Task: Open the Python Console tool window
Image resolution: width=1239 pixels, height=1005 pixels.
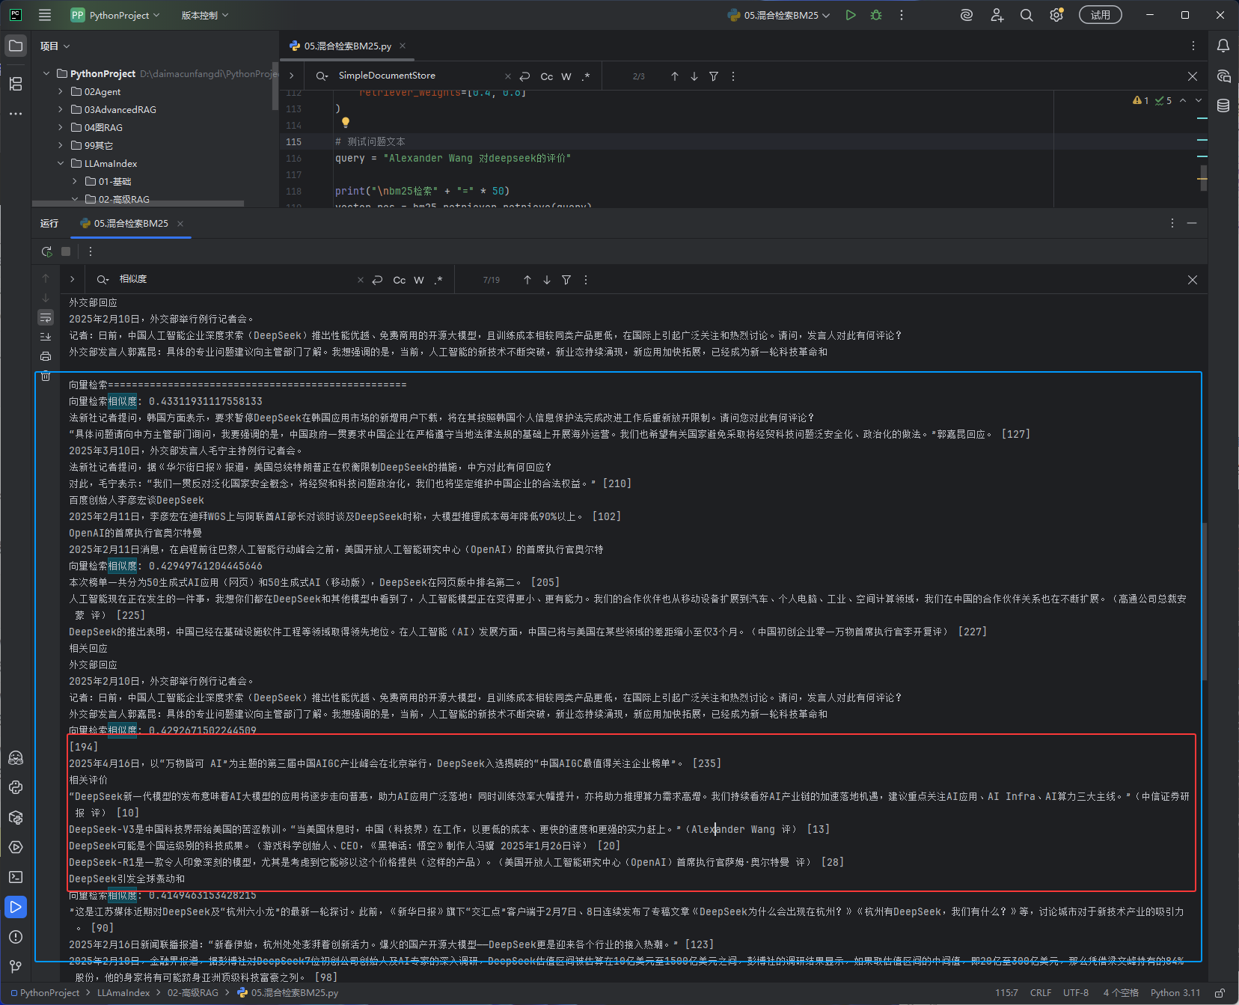Action: [16, 787]
